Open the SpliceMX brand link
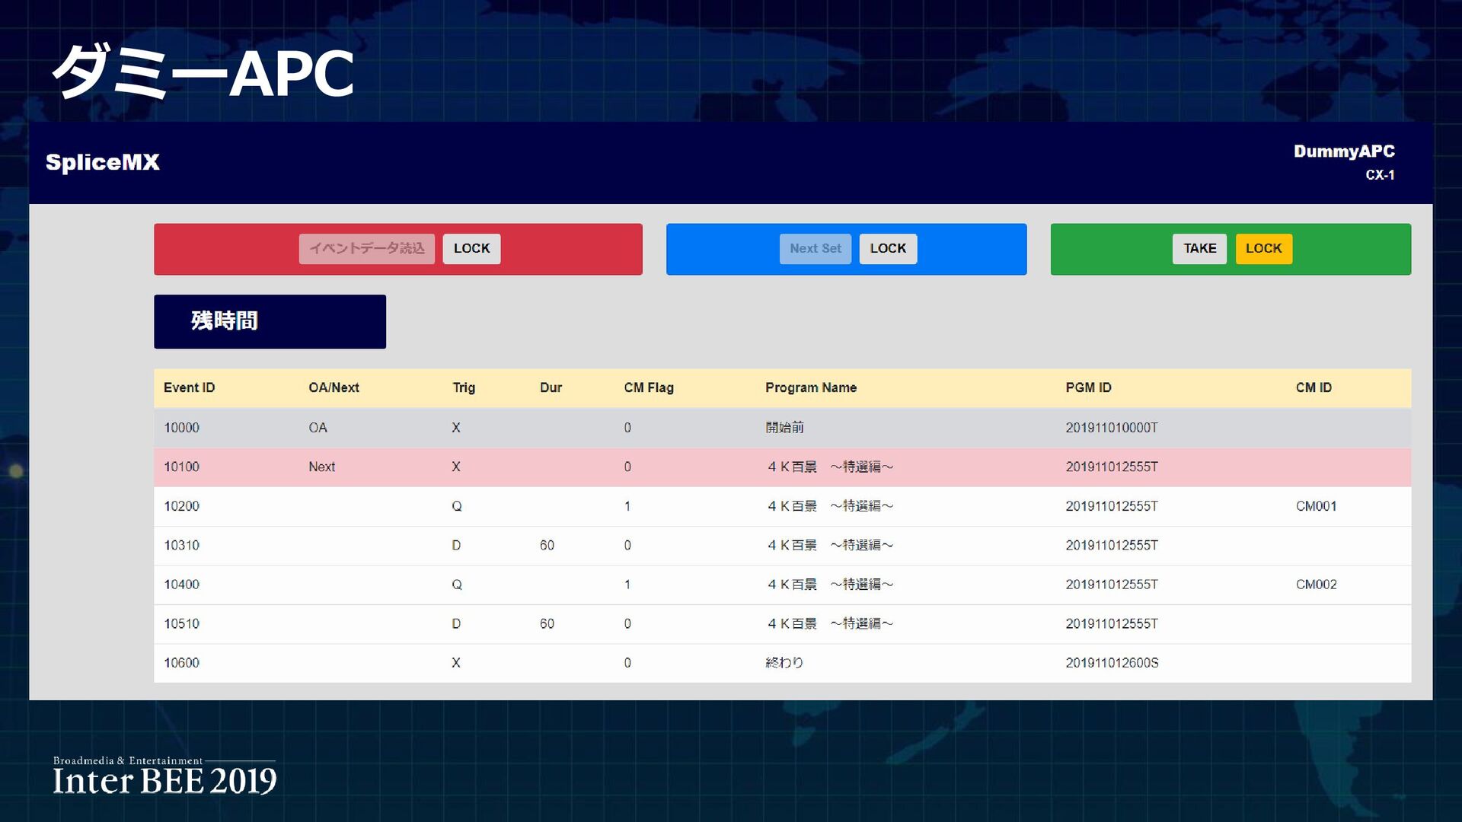The image size is (1462, 822). click(x=103, y=162)
